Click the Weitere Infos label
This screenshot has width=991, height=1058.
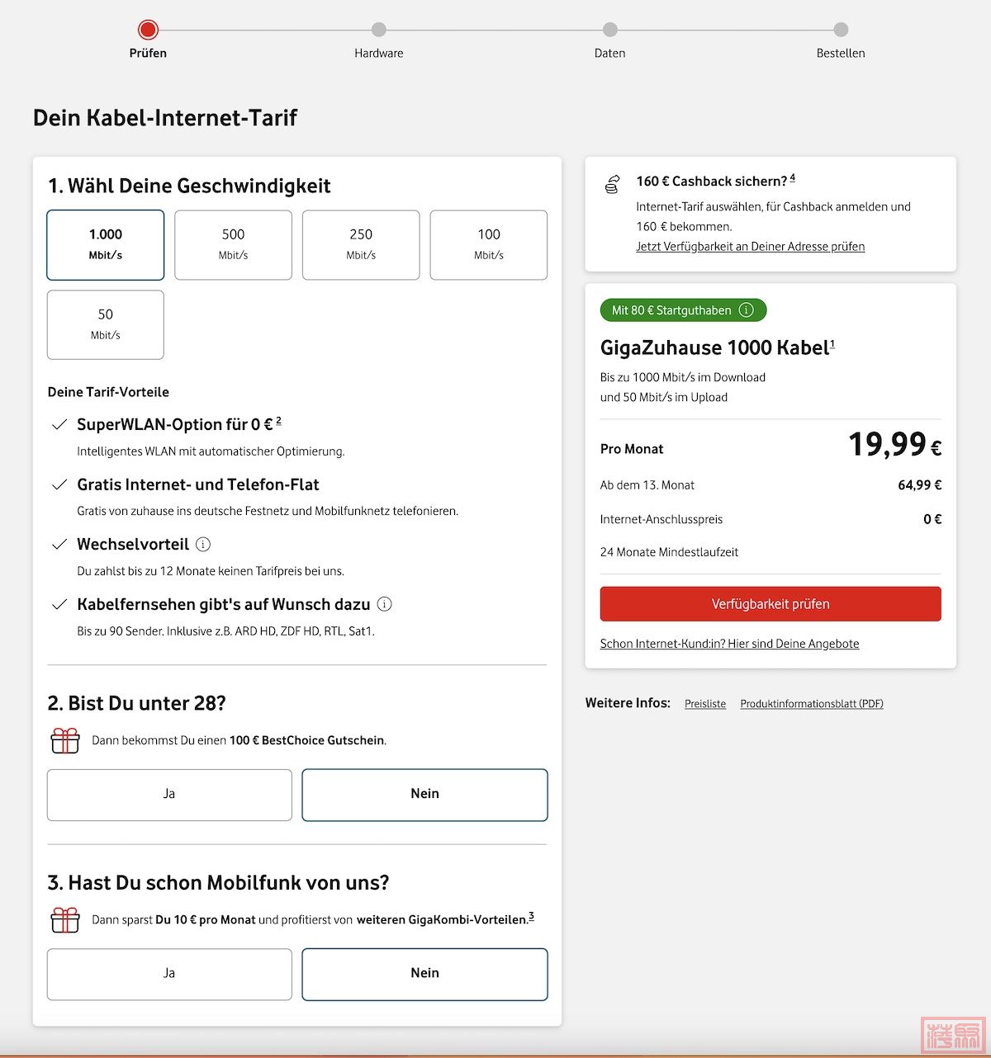(x=628, y=703)
